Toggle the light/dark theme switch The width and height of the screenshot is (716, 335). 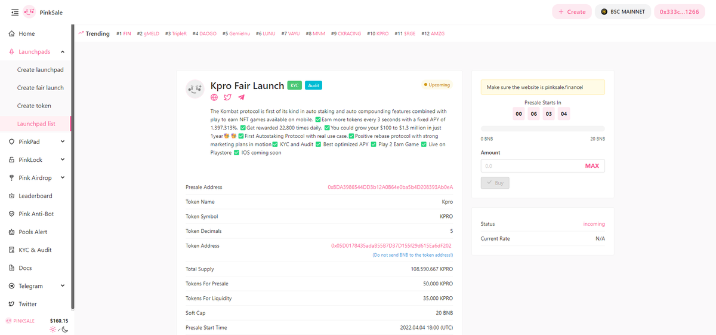click(59, 329)
